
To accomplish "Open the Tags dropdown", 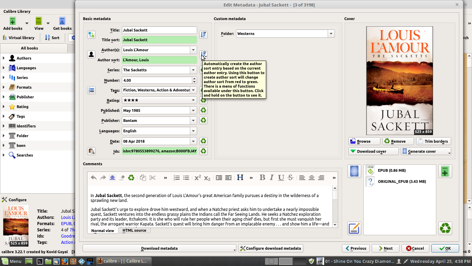I will coord(193,90).
